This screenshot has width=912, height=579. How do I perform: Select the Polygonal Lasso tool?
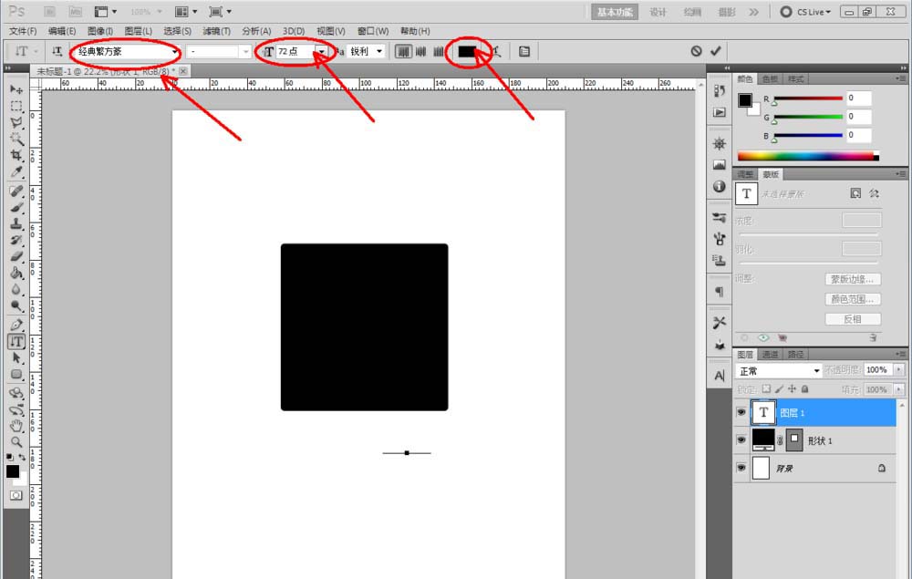click(x=16, y=122)
